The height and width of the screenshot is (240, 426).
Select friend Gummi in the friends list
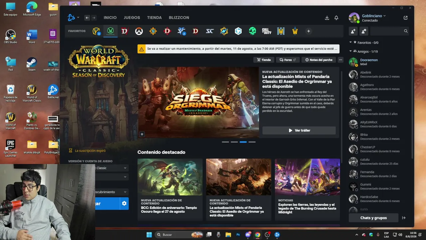pyautogui.click(x=379, y=186)
